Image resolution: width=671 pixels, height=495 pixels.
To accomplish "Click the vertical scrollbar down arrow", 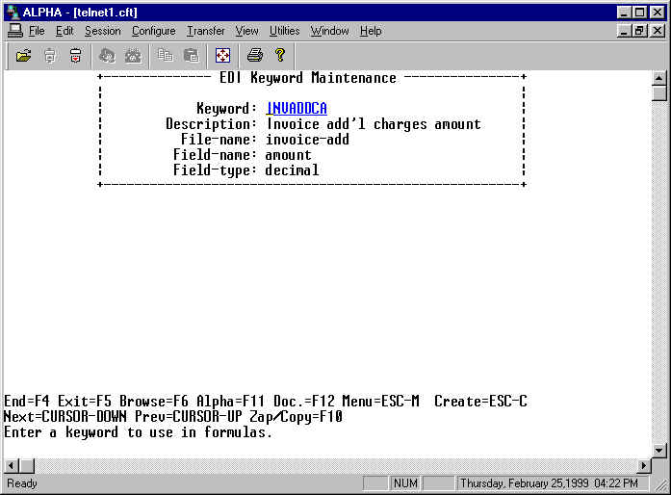I will [x=659, y=450].
